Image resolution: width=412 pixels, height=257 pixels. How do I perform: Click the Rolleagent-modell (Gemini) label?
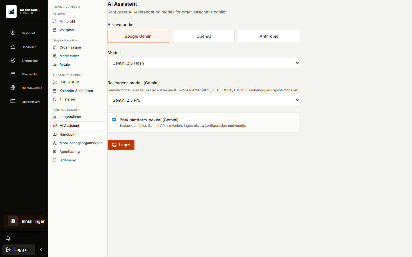point(134,83)
